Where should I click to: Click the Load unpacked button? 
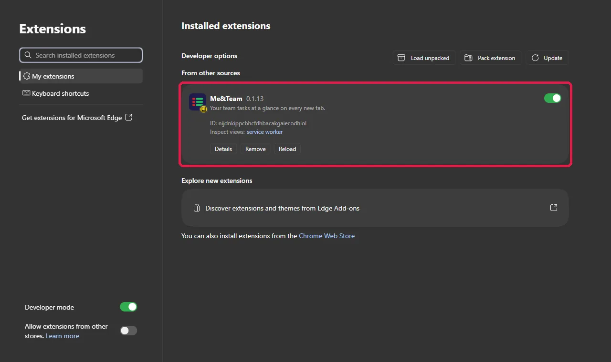(424, 58)
